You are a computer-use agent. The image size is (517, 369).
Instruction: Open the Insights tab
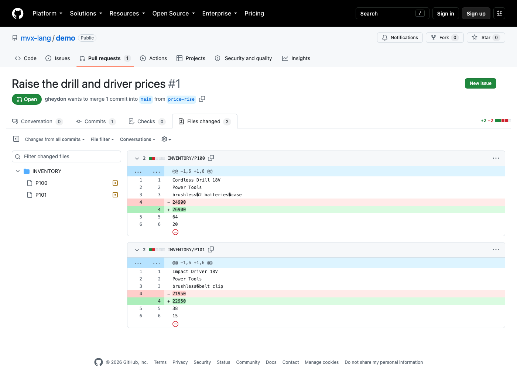tap(296, 58)
